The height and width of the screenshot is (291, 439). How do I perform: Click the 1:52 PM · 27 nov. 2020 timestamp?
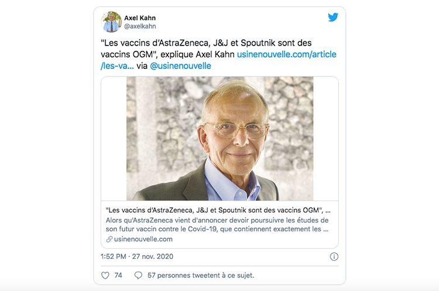click(137, 257)
